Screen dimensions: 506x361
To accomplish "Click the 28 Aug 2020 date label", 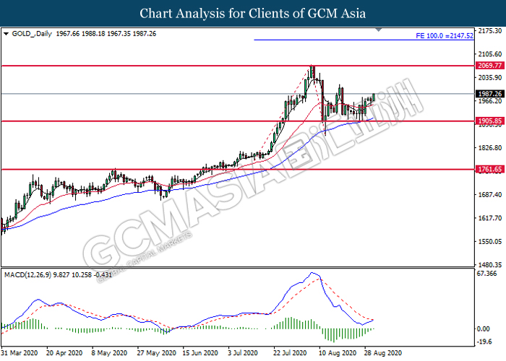I will pyautogui.click(x=383, y=353).
